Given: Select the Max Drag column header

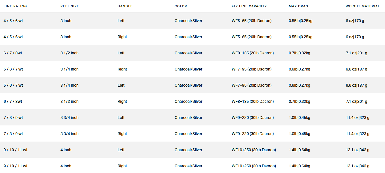Looking at the screenshot, I should pos(298,6).
